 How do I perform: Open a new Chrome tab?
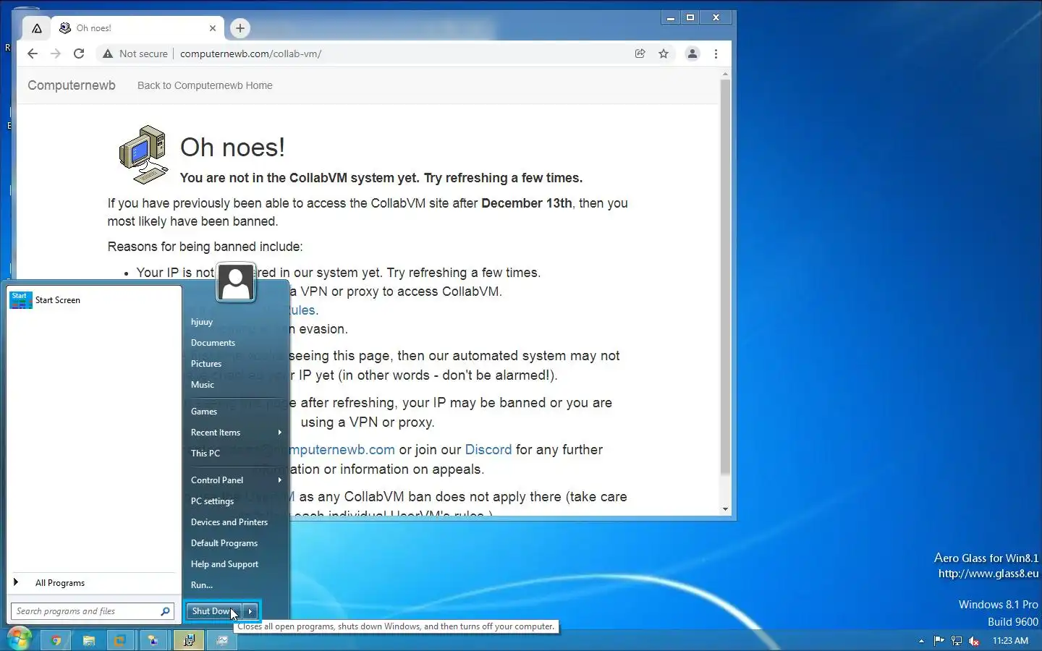pos(240,28)
